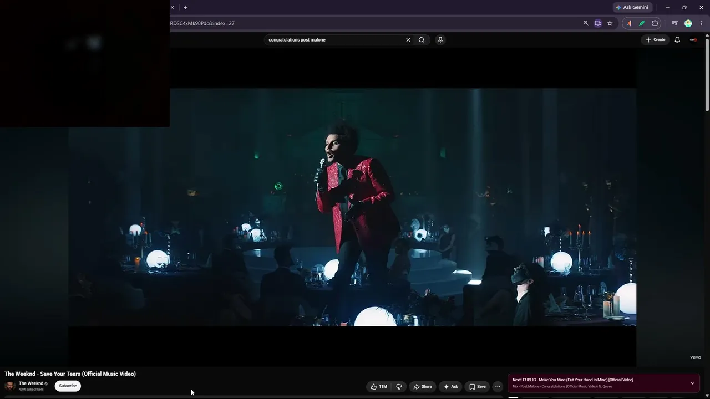710x399 pixels.
Task: Open the Chrome Extensions puzzle menu
Action: (655, 23)
